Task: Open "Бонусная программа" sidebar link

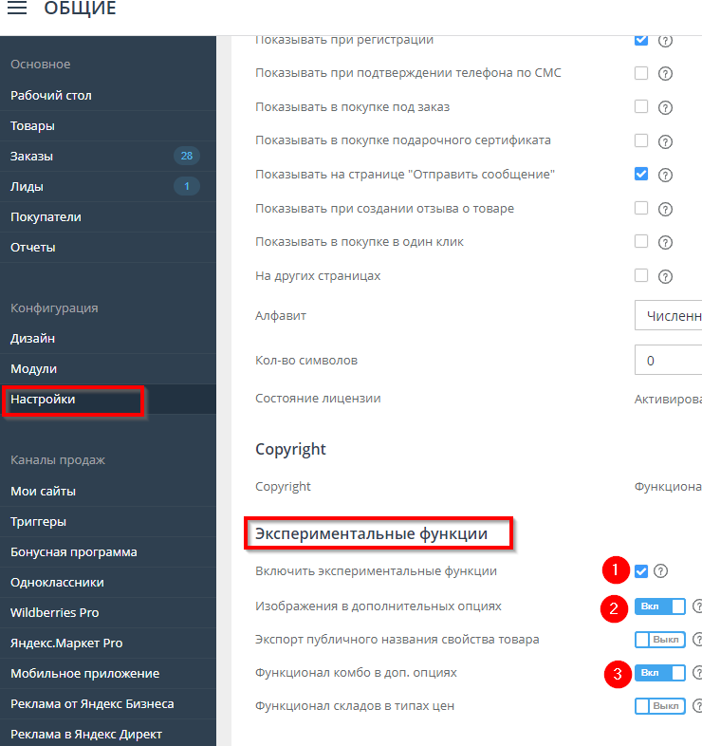Action: pos(73,551)
